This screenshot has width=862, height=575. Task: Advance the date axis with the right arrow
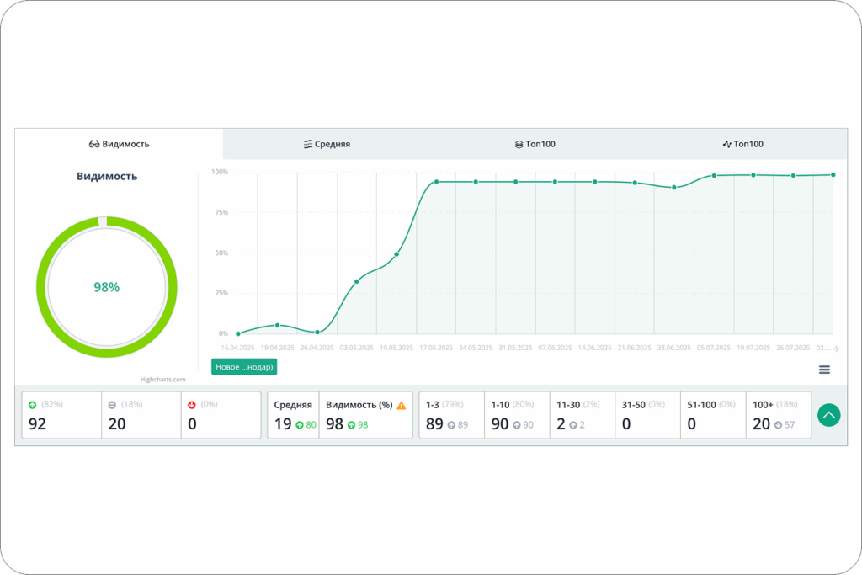(x=836, y=349)
